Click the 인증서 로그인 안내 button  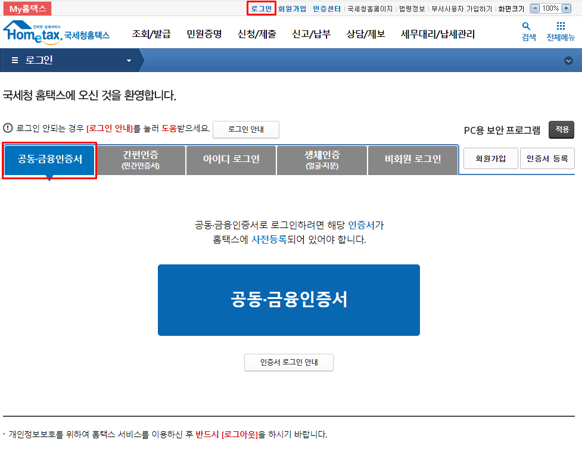click(288, 362)
